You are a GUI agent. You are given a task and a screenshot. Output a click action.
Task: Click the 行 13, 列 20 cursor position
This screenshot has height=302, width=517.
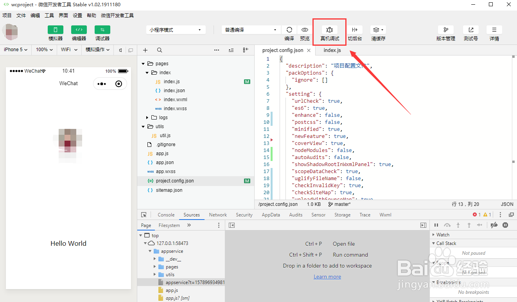[465, 204]
